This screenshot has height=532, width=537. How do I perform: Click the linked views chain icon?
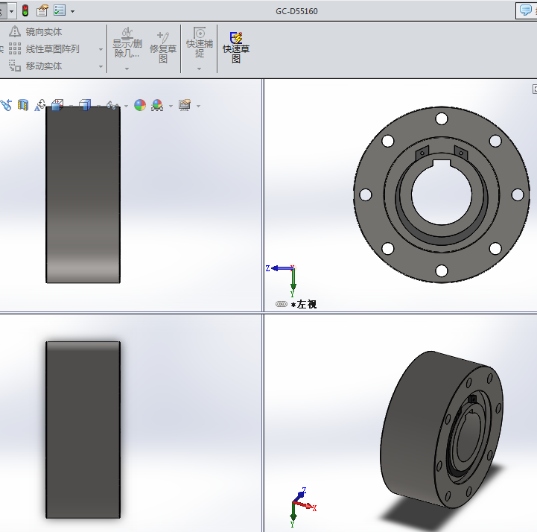click(282, 304)
